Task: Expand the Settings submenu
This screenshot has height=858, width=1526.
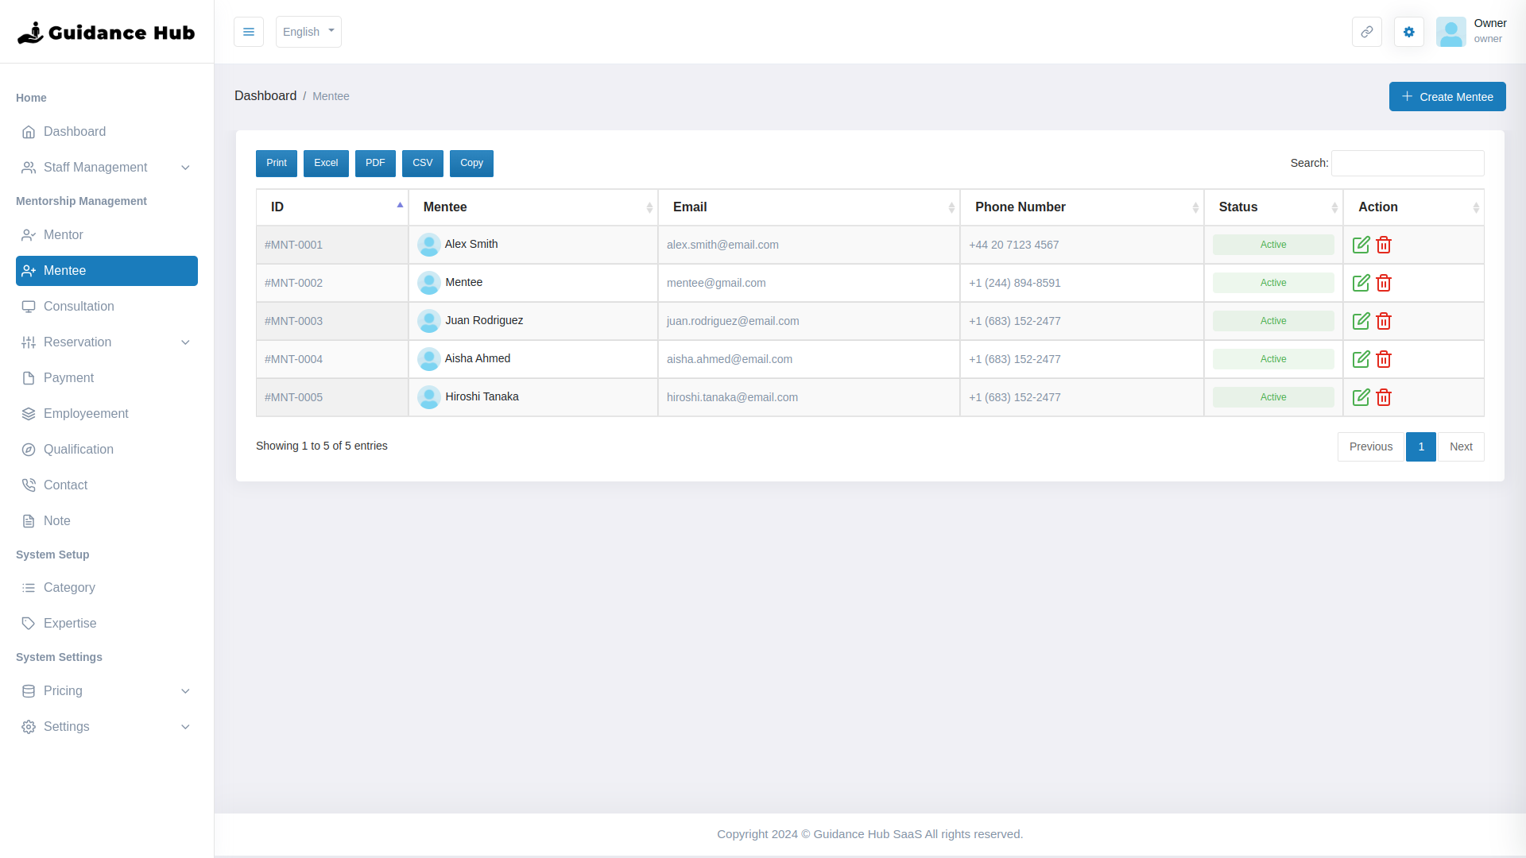Action: tap(66, 726)
